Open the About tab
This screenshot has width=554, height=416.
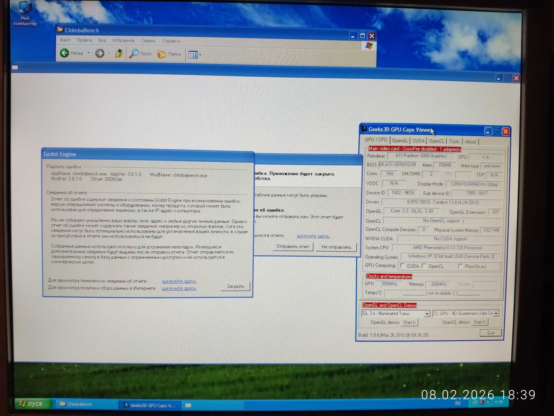(x=470, y=142)
